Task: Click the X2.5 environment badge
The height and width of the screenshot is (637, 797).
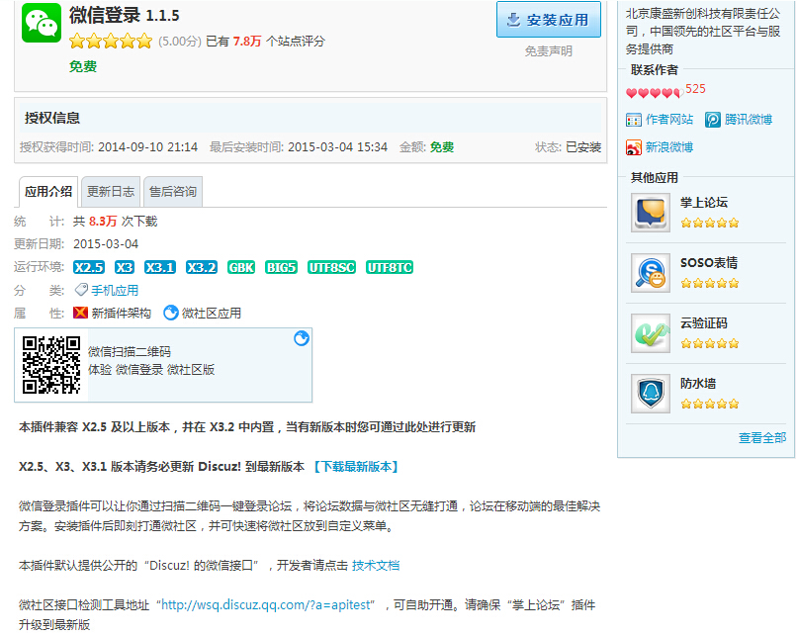Action: (89, 267)
